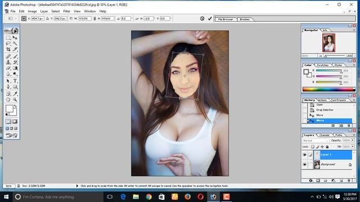Select the Pen tool
360x202 pixels.
pos(8,87)
